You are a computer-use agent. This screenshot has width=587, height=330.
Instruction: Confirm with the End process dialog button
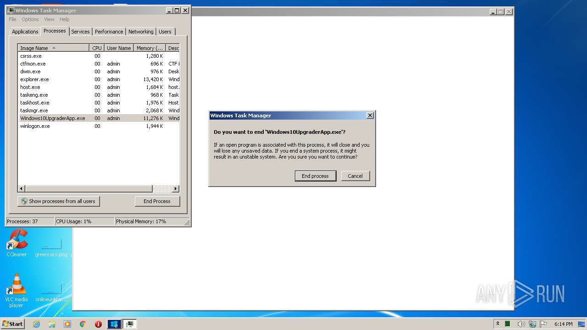tap(315, 176)
